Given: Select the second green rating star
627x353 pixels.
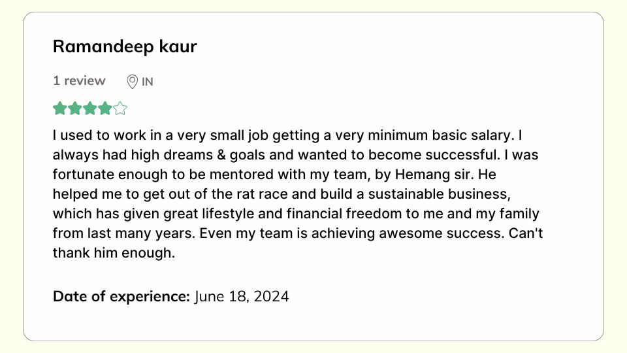Looking at the screenshot, I should tap(75, 109).
